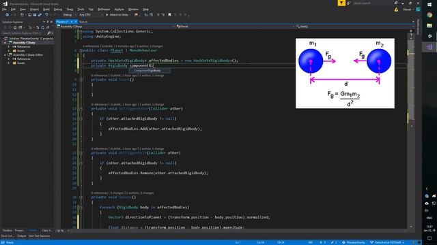Open the Planet type navigation dropdown

point(235,27)
